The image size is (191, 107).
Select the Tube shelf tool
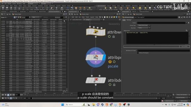coord(11,8)
